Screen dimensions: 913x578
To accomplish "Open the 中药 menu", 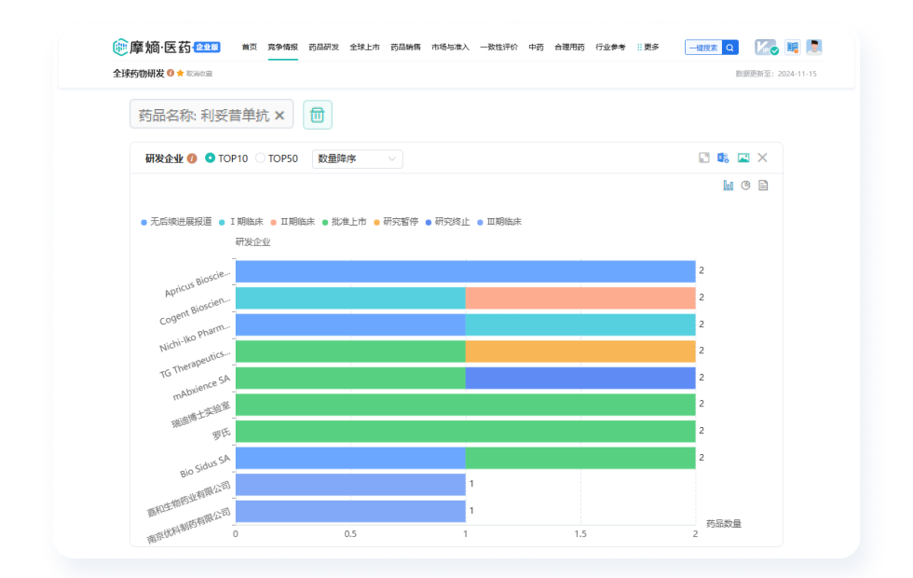I will (x=536, y=48).
